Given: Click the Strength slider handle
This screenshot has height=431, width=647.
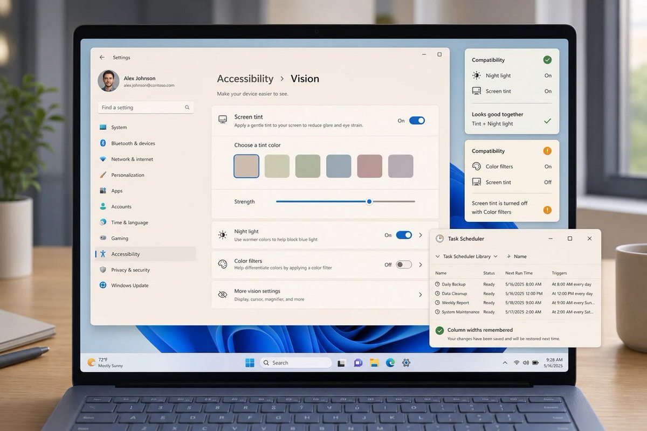Looking at the screenshot, I should tap(369, 201).
